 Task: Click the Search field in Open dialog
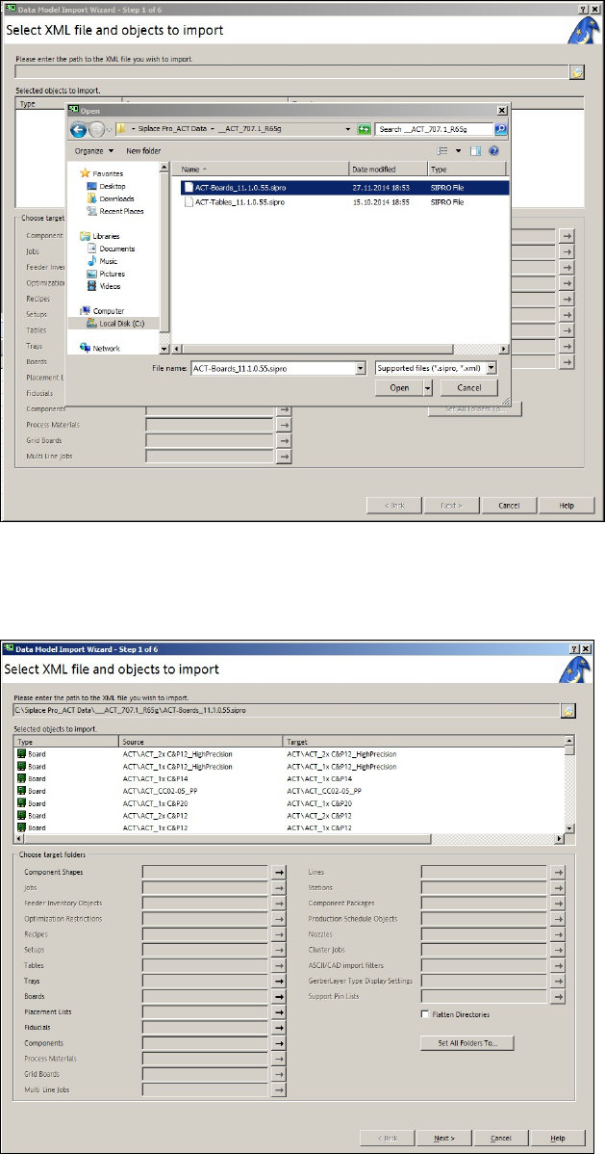point(435,129)
